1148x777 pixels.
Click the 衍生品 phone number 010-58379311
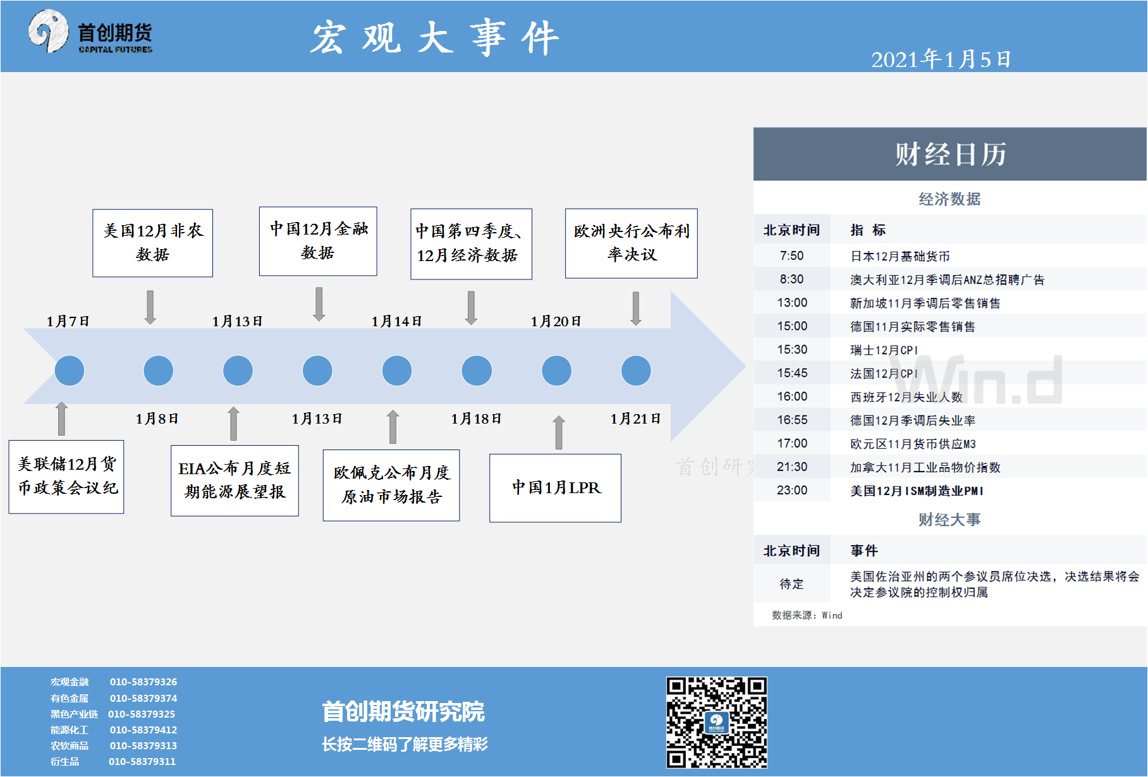(x=142, y=762)
